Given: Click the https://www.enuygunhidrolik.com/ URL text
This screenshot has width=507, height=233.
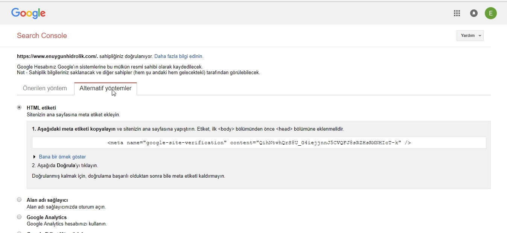Looking at the screenshot, I should pos(58,56).
